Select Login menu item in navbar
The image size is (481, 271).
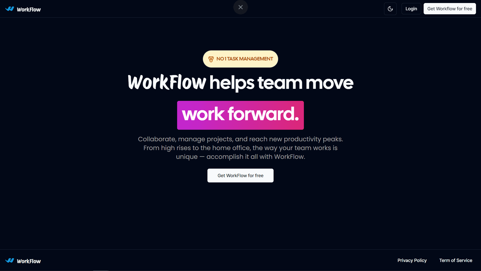click(x=411, y=9)
